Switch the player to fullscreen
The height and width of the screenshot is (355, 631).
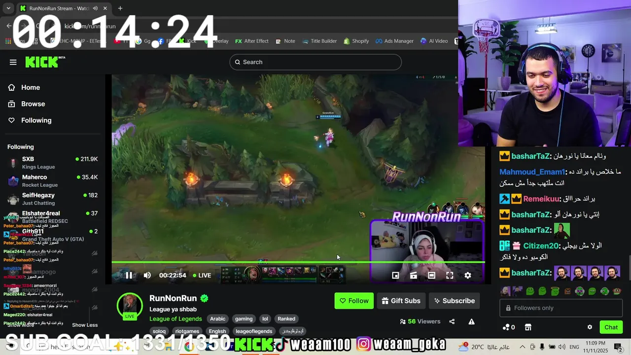point(450,276)
